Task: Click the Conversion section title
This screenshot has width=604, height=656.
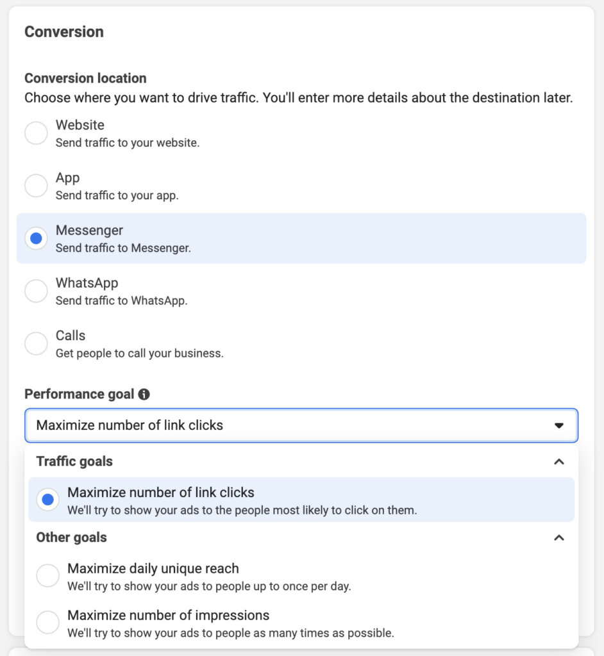Action: pos(64,31)
